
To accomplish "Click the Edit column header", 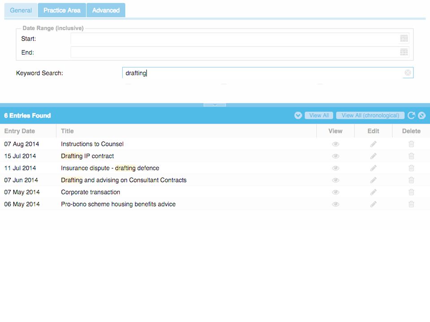I will [373, 131].
